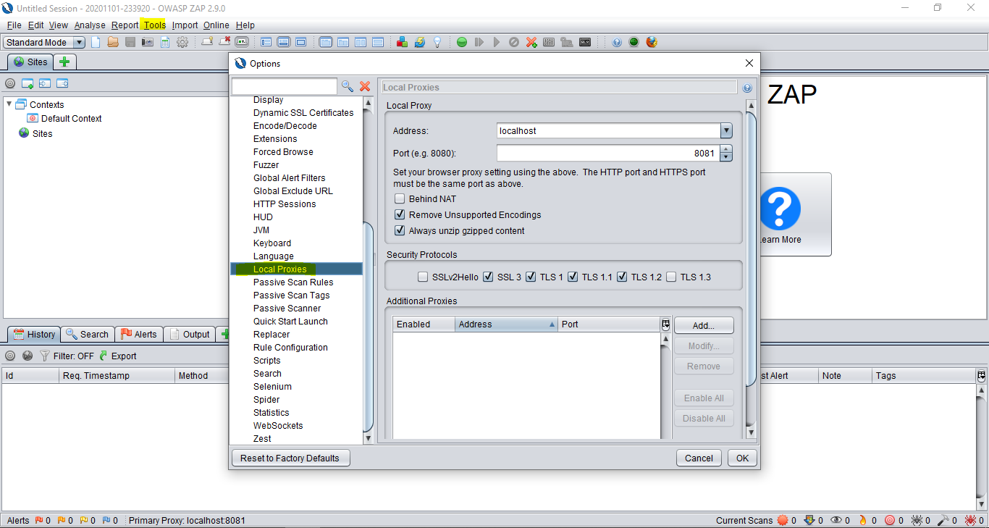Select WebSockets in options list
The width and height of the screenshot is (989, 528).
(278, 425)
